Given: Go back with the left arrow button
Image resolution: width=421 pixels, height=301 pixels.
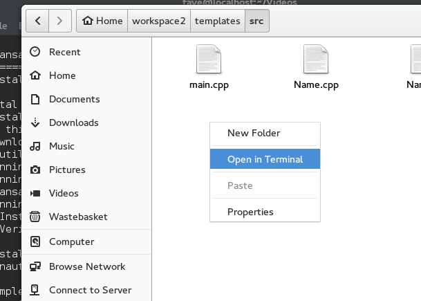Looking at the screenshot, I should point(37,21).
